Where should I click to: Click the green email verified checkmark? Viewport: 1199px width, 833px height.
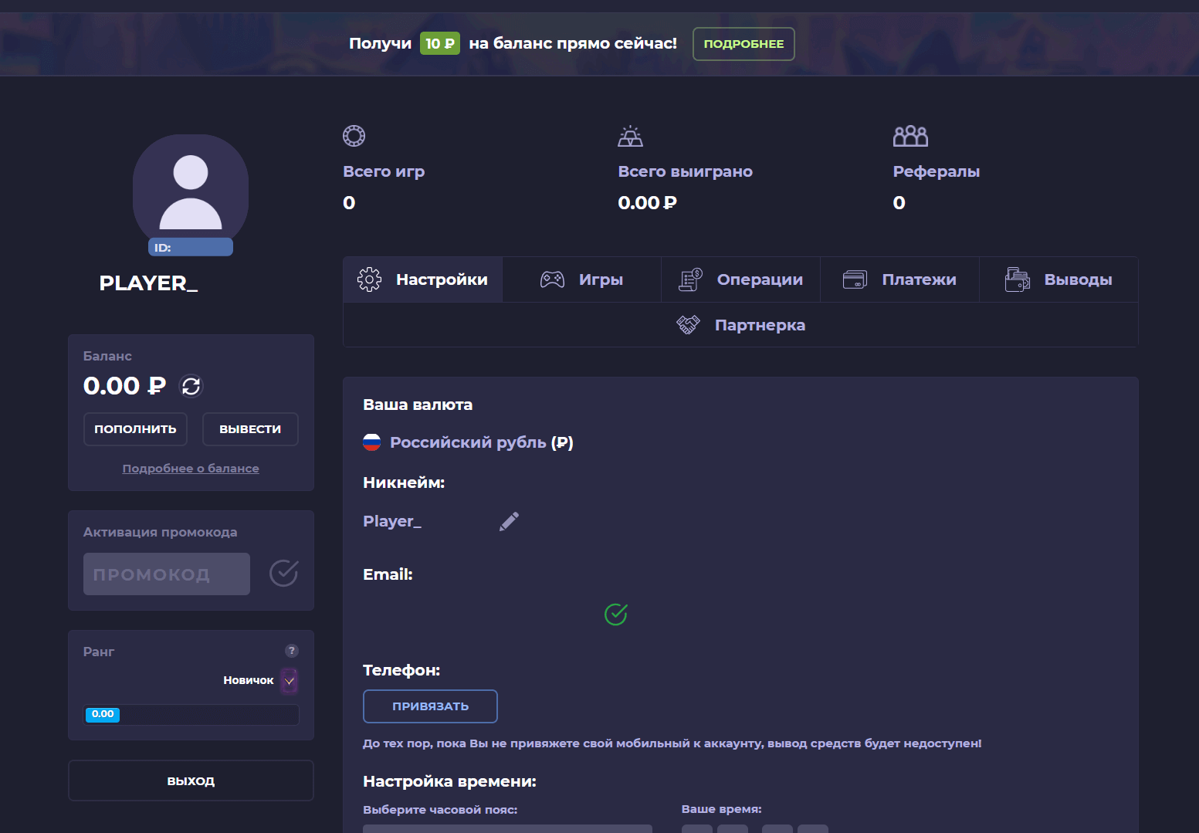[x=615, y=615]
